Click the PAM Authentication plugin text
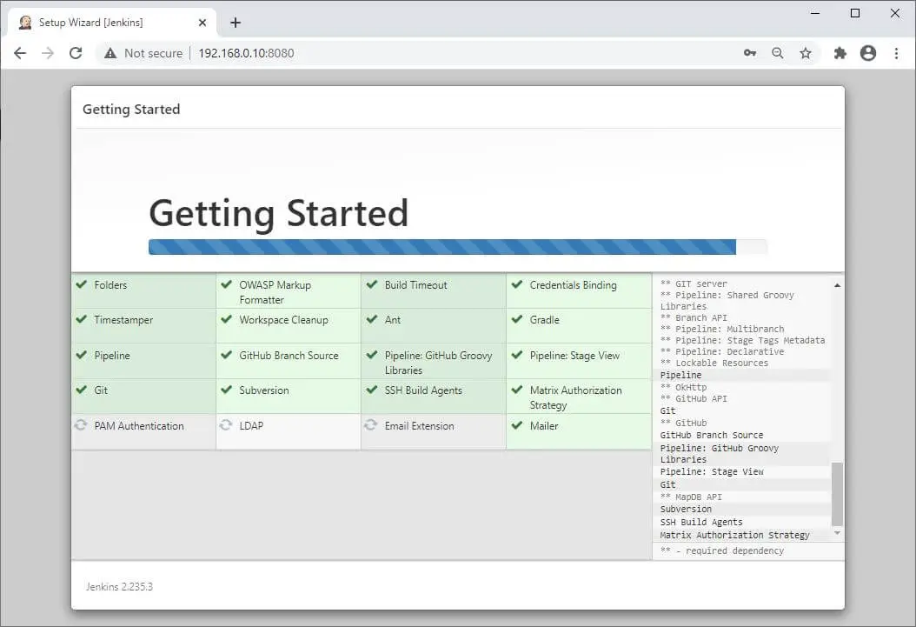 [139, 426]
